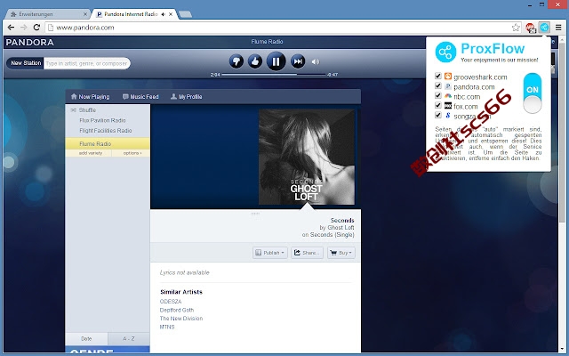Image resolution: width=569 pixels, height=356 pixels.
Task: Open the Publish dropdown
Action: point(269,253)
